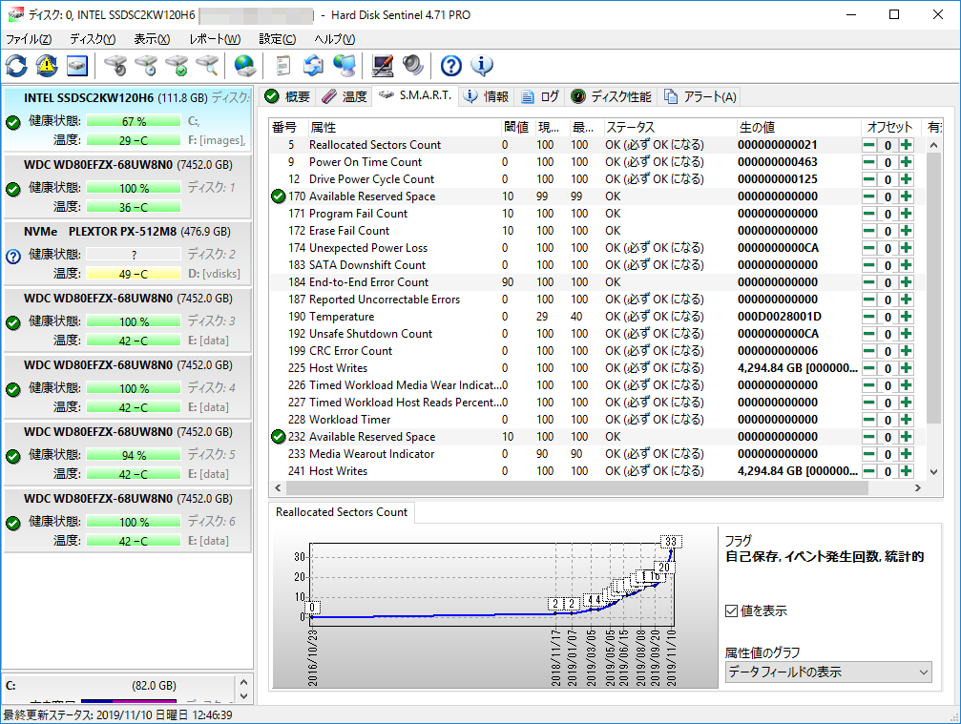Click the SMART table horizontal scrollbar left arrow

pyautogui.click(x=278, y=488)
